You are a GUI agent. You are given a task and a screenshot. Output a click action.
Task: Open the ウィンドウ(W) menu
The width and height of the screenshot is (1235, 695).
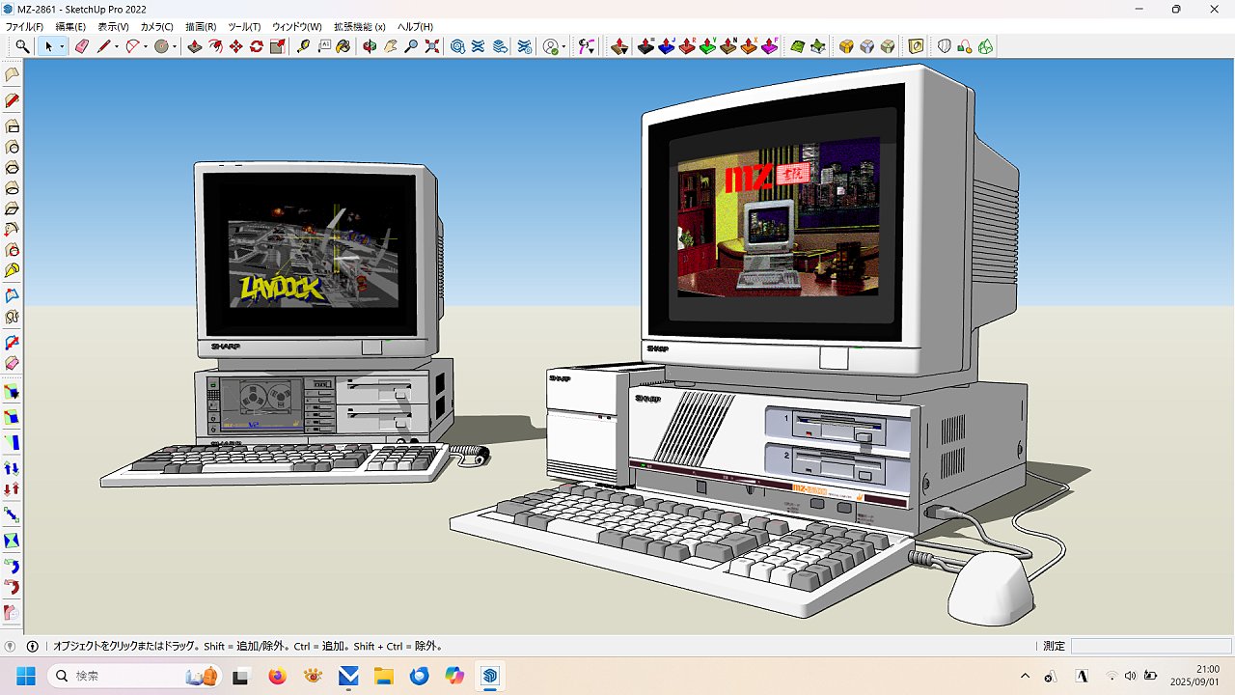point(297,27)
